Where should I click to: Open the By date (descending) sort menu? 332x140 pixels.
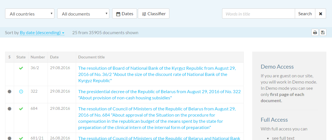[x=42, y=33]
